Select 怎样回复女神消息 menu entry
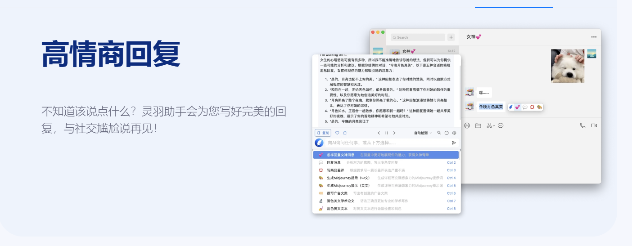The image size is (632, 246). pos(386,155)
